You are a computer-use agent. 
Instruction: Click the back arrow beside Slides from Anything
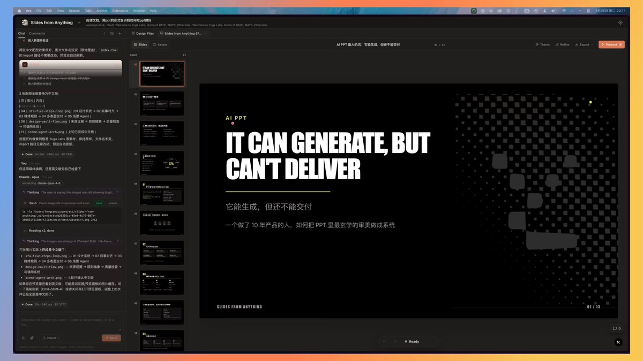tap(79, 22)
